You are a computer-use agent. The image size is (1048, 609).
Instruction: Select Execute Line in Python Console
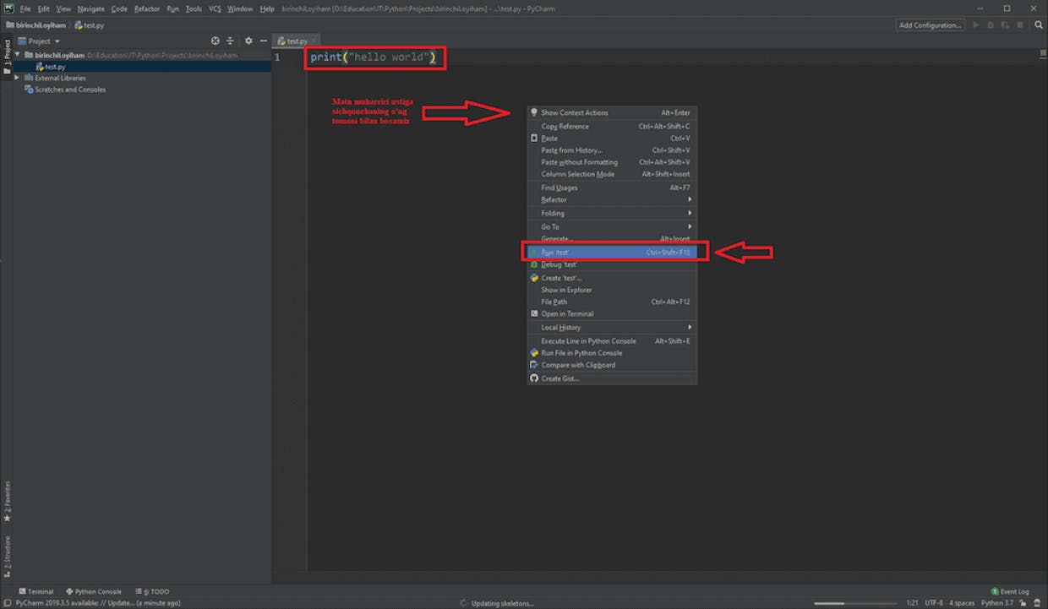[612, 341]
